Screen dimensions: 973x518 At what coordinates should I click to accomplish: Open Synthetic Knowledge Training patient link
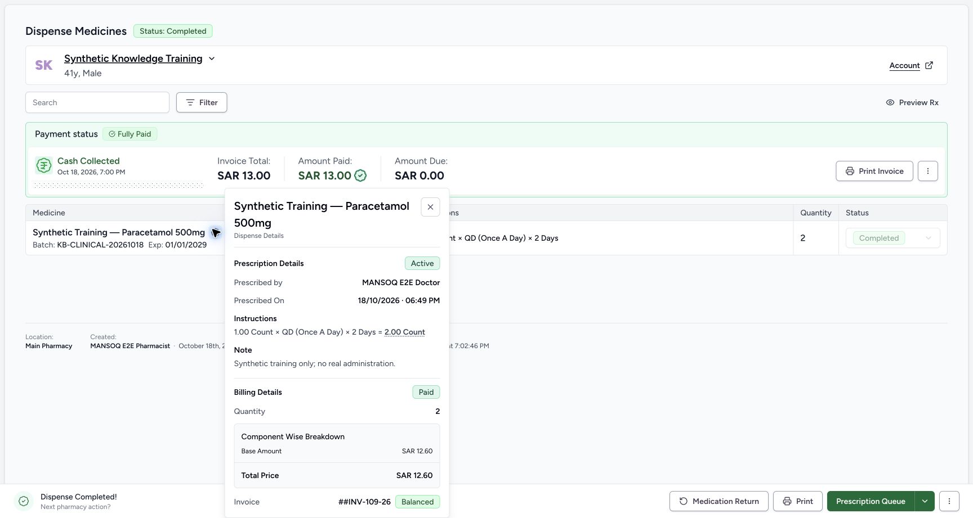pos(133,58)
